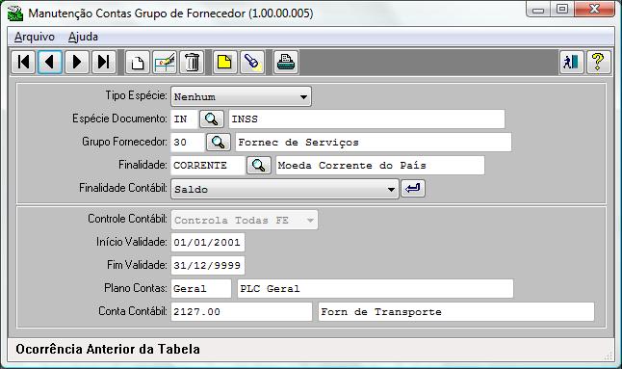Close the Manutenção Contas window
Screen dimensions: 622x369
tap(594, 9)
